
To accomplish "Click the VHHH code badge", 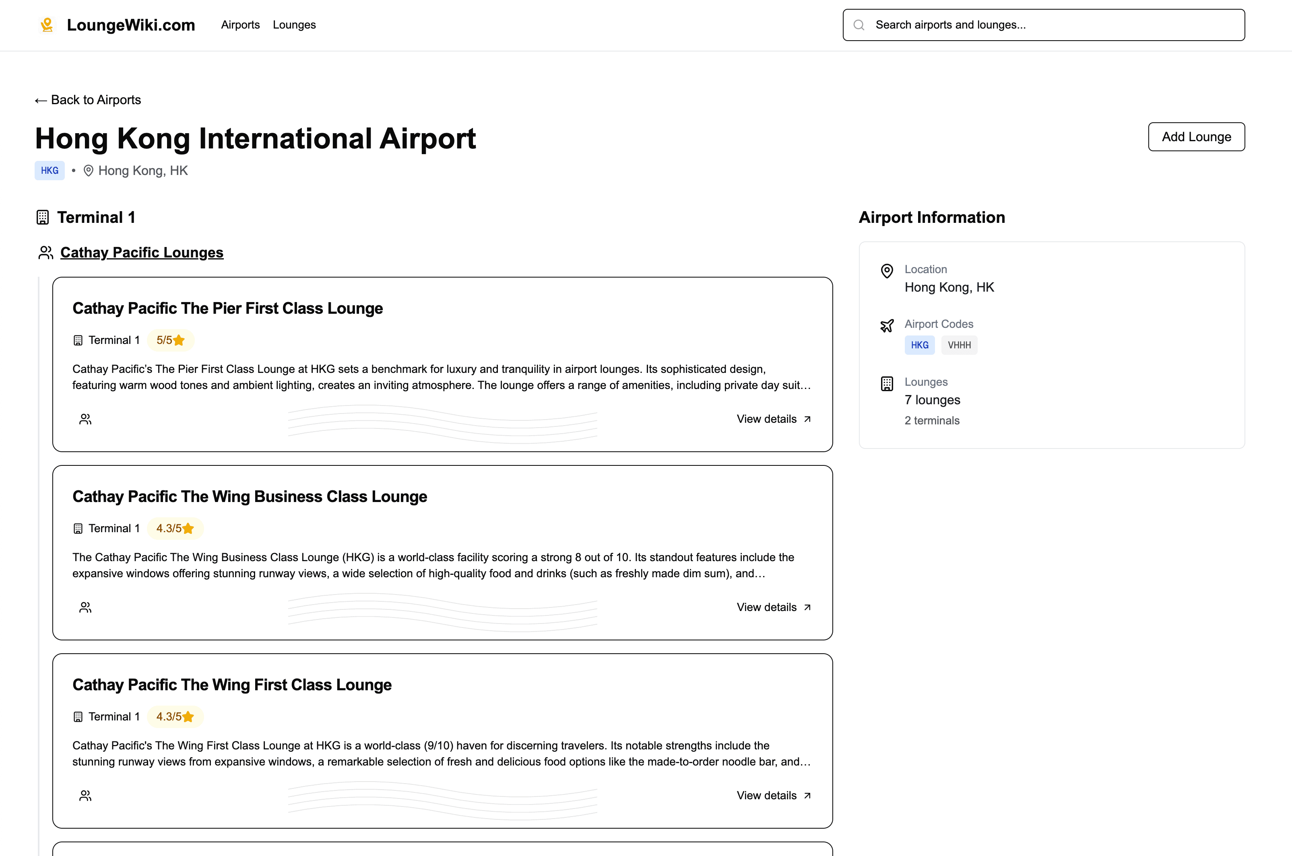I will (x=960, y=345).
